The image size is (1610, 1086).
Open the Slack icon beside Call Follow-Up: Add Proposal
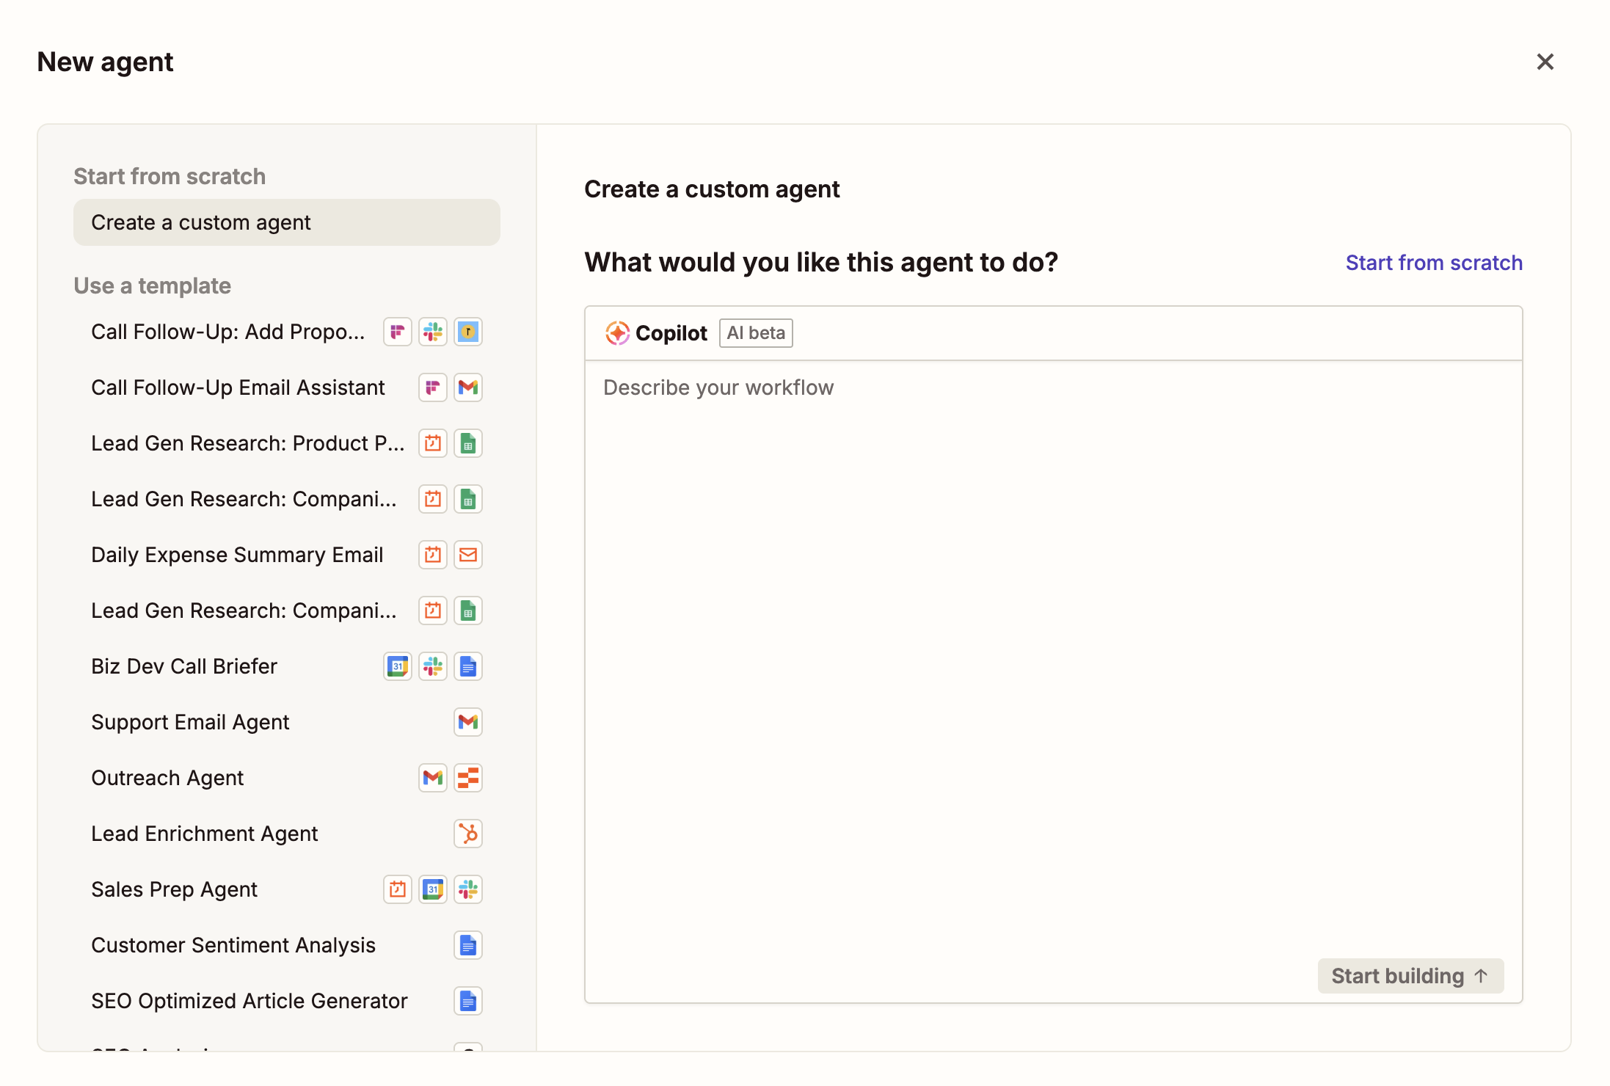[432, 331]
